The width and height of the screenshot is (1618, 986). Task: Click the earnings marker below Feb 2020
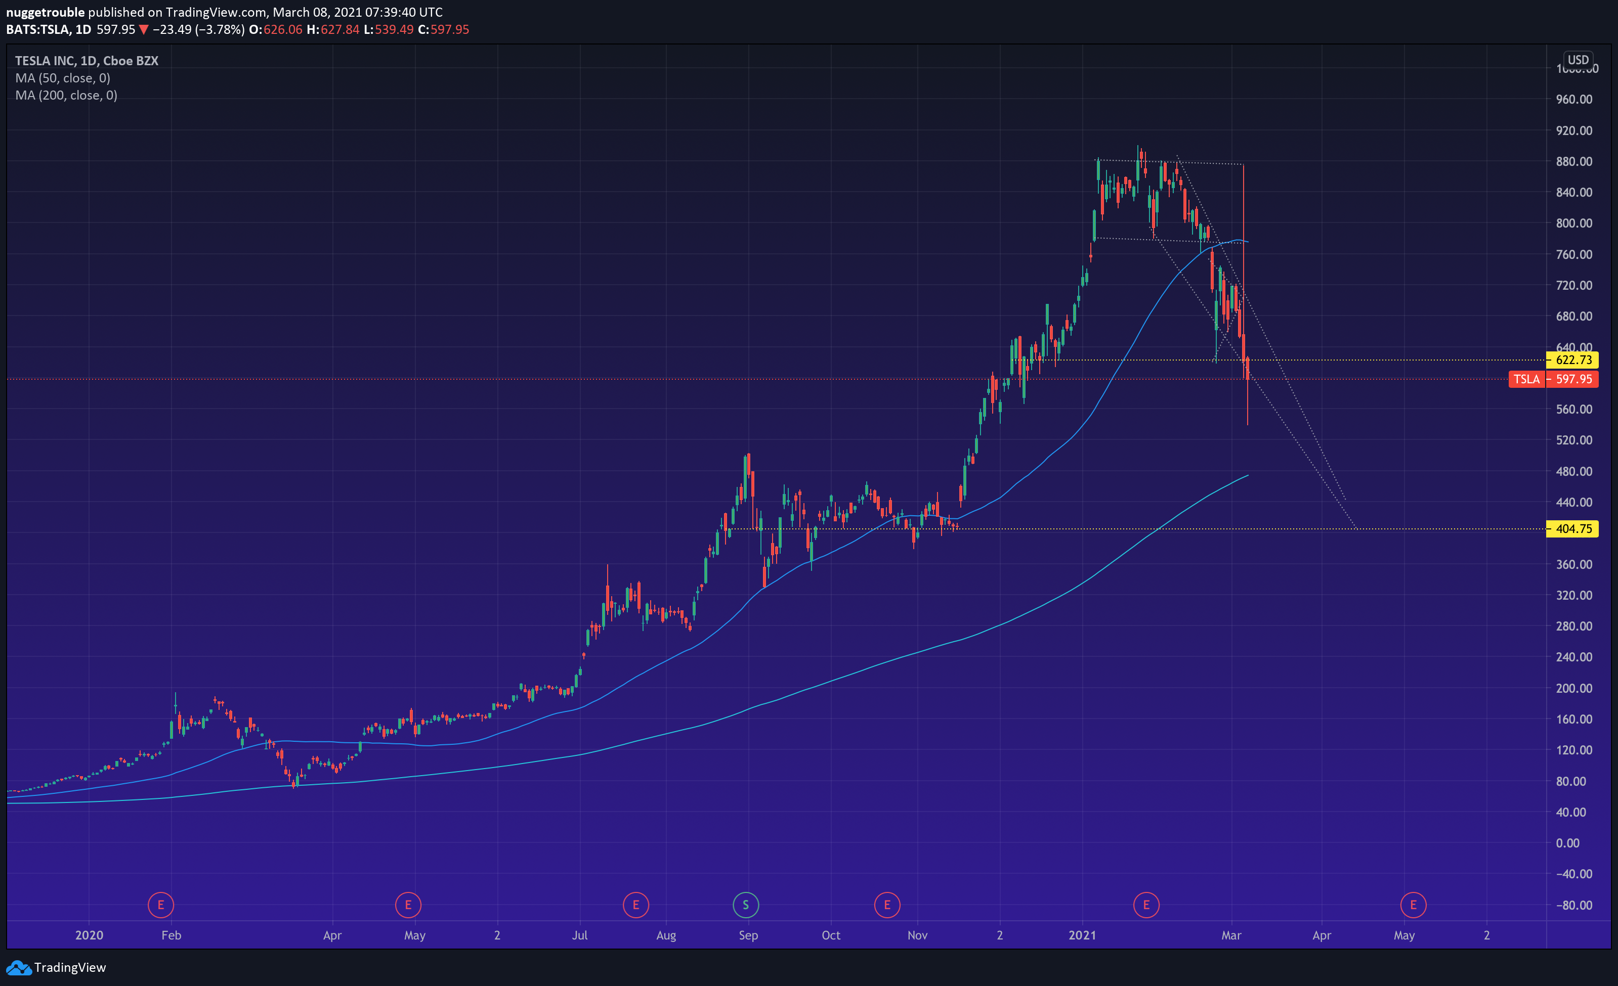pos(161,905)
